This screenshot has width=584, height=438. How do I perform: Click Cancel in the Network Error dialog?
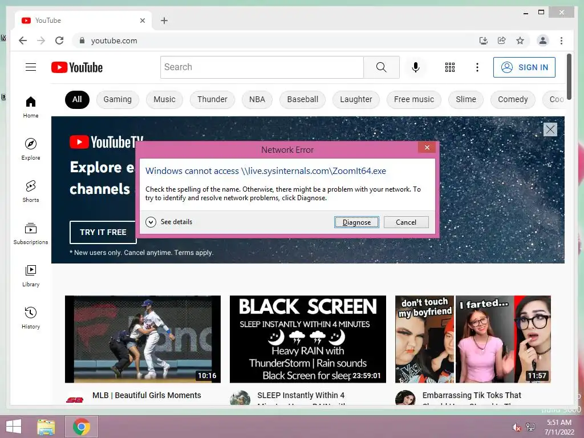click(406, 222)
